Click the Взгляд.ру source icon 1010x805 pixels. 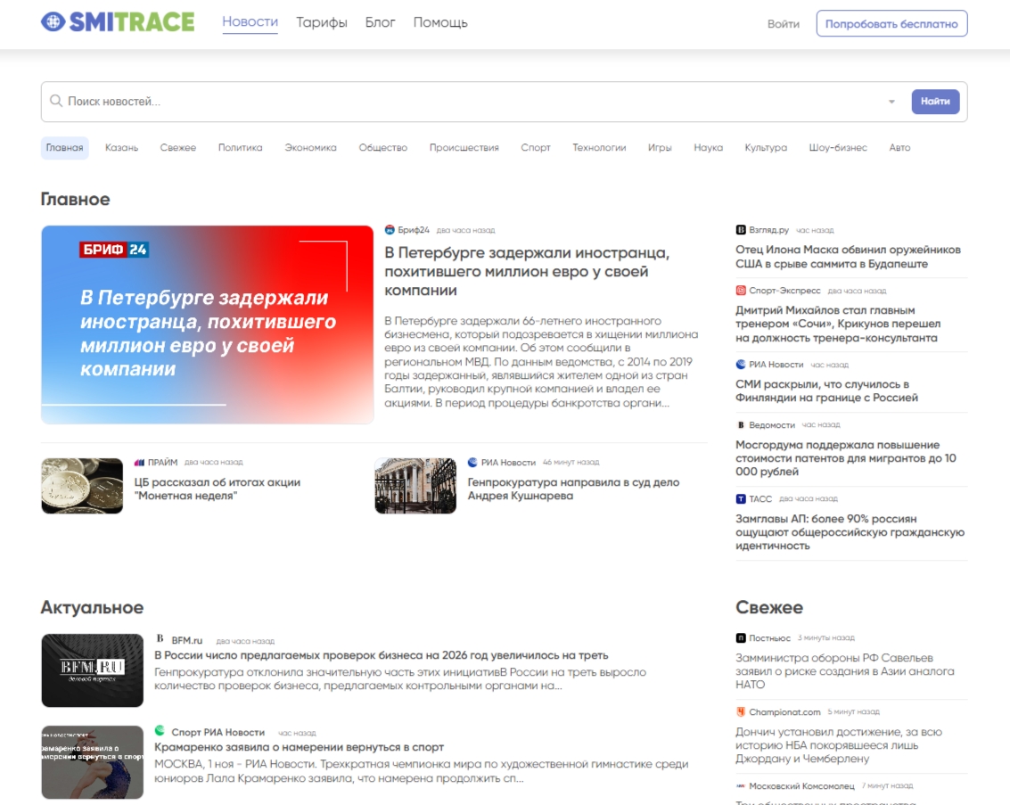tap(741, 230)
